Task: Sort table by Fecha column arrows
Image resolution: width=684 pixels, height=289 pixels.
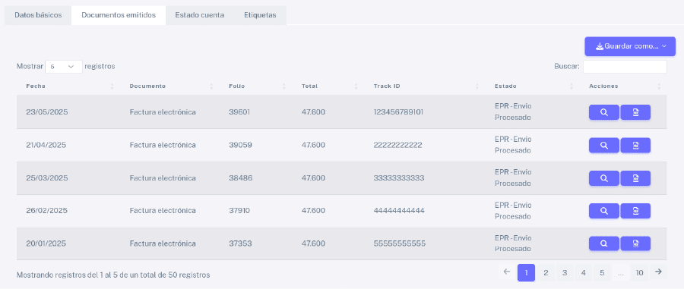Action: click(112, 86)
